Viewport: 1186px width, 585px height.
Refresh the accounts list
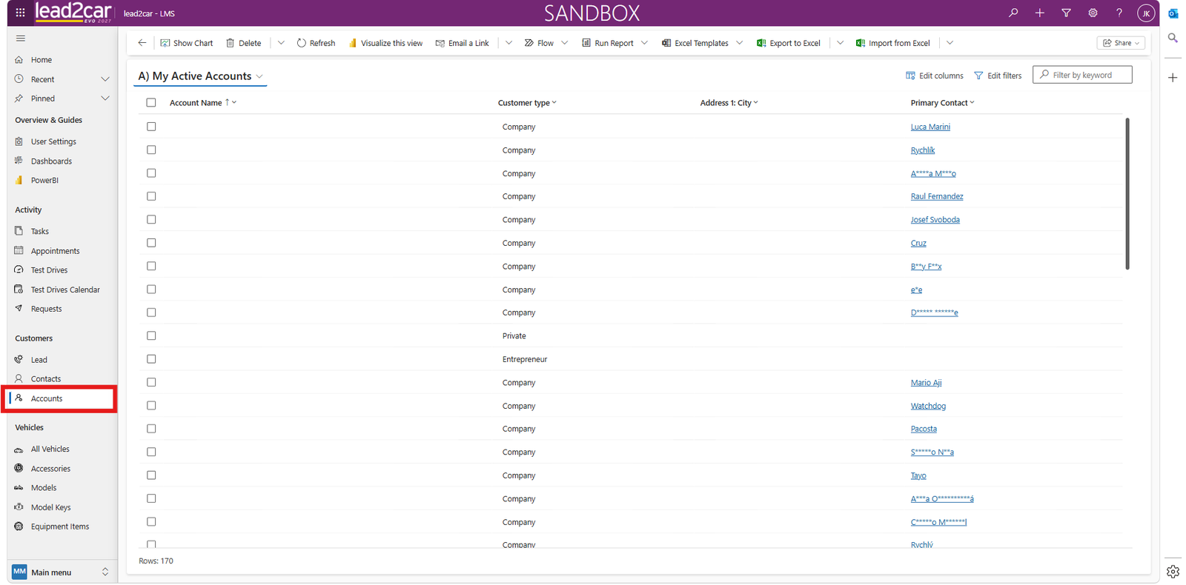tap(316, 43)
